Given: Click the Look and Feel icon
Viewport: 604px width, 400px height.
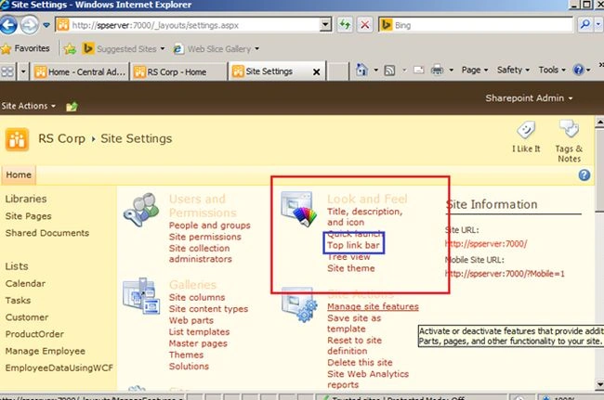Looking at the screenshot, I should (298, 209).
